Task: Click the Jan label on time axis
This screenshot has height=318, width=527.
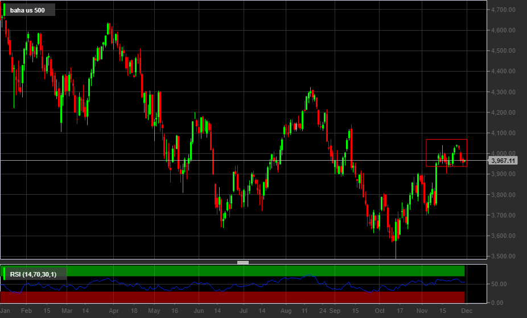Action: click(x=5, y=311)
